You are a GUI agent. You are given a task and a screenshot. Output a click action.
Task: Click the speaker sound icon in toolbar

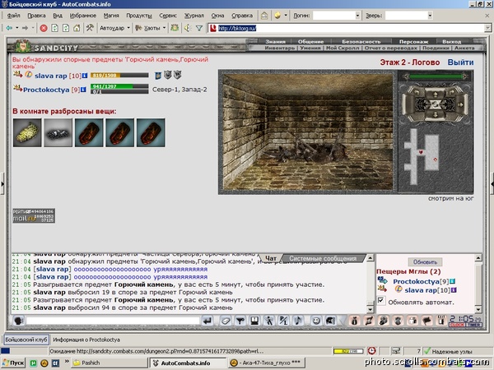click(x=188, y=28)
